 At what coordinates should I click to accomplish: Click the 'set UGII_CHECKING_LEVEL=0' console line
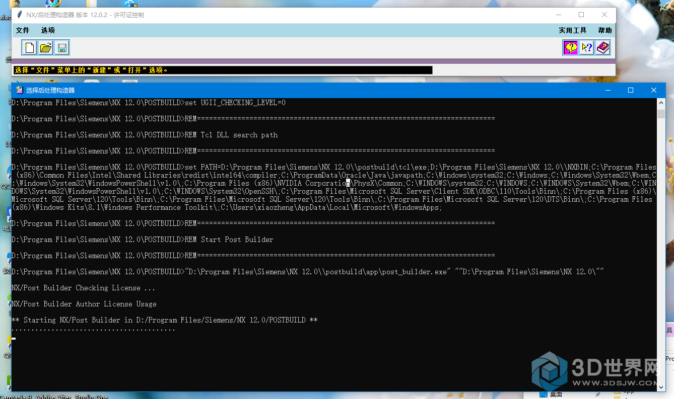(149, 103)
